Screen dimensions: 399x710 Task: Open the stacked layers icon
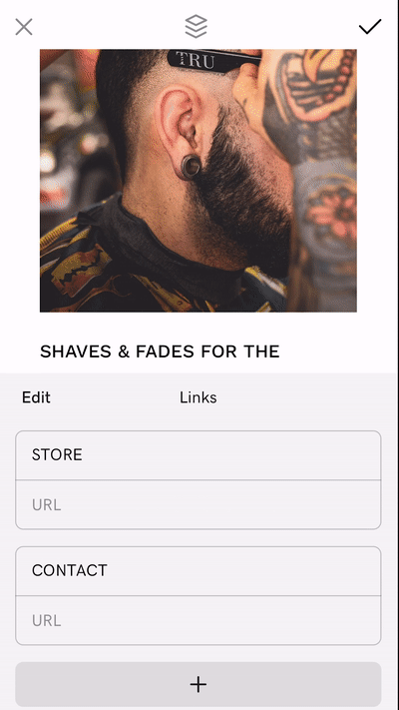pos(196,26)
